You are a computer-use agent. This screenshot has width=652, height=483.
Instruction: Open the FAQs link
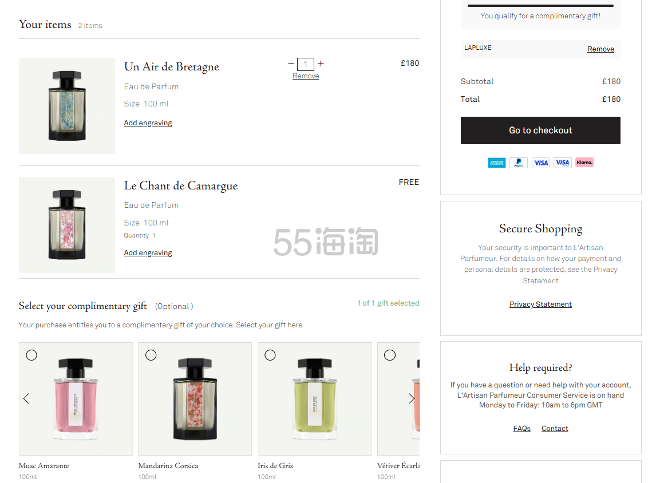(521, 429)
